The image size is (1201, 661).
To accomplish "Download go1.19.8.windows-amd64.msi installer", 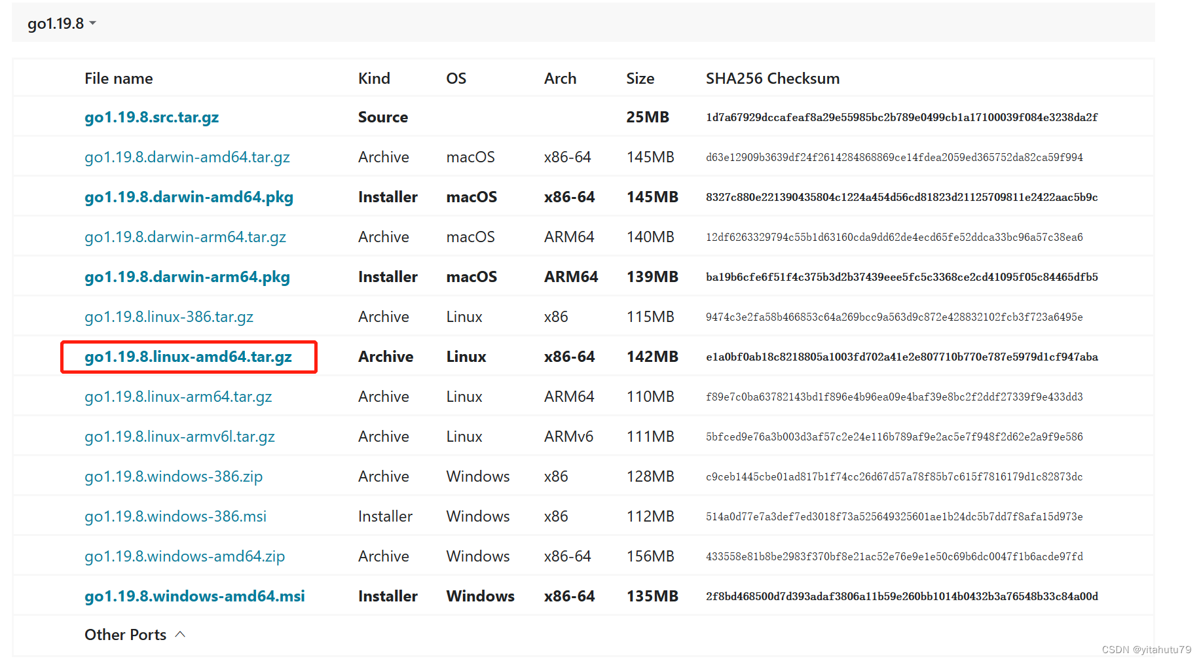I will click(x=194, y=596).
